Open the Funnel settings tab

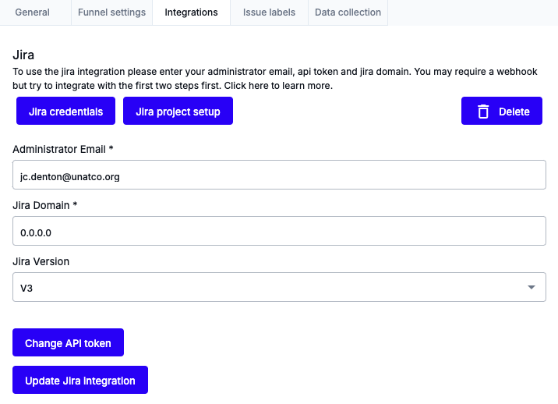[x=111, y=12]
